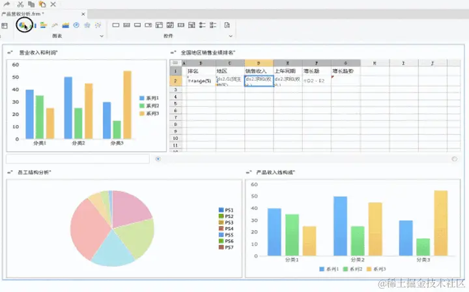Image resolution: width=469 pixels, height=292 pixels.
Task: Select the =D2 - E2 formula cell
Action: click(x=317, y=81)
